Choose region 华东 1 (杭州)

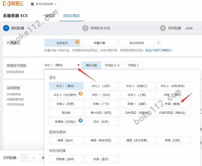(x=102, y=95)
